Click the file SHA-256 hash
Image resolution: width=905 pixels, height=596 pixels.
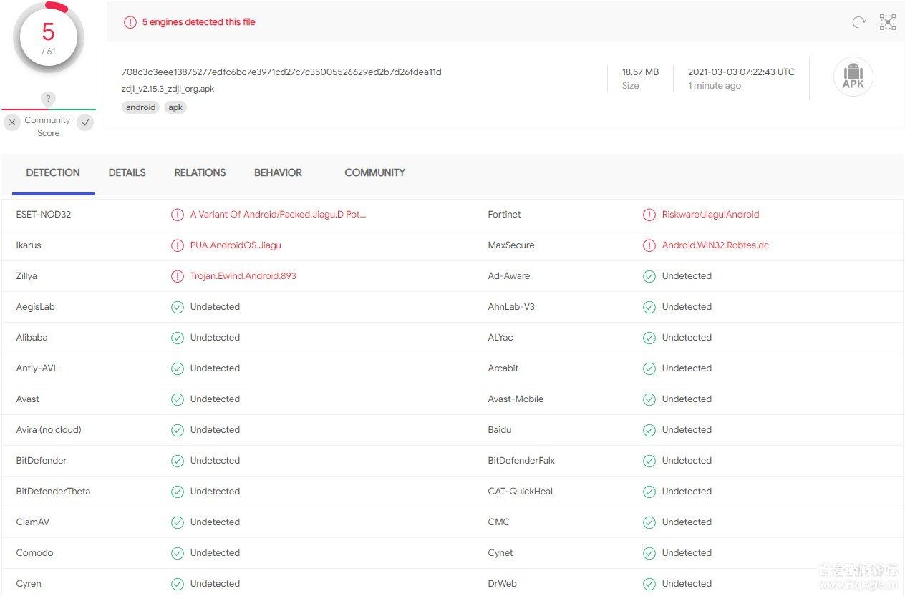pyautogui.click(x=281, y=72)
